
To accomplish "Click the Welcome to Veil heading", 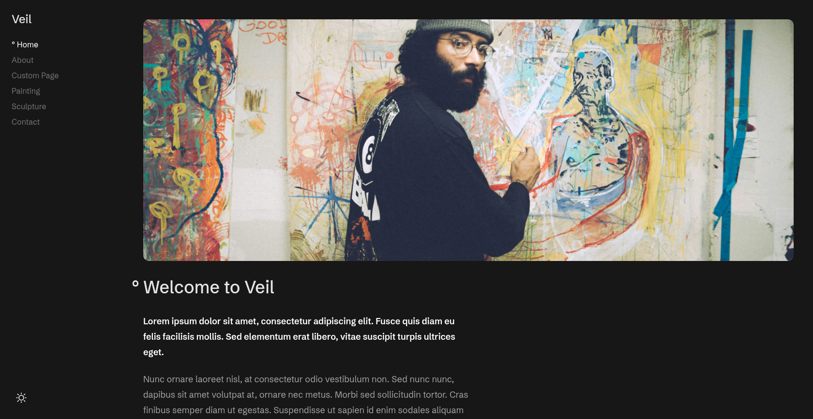I will tap(209, 287).
